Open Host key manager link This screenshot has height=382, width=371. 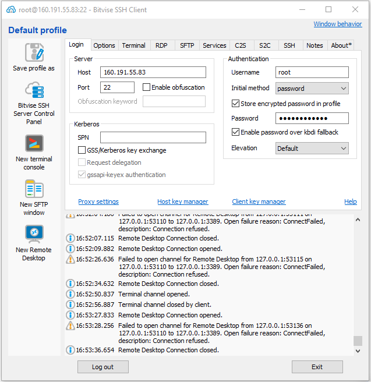183,201
